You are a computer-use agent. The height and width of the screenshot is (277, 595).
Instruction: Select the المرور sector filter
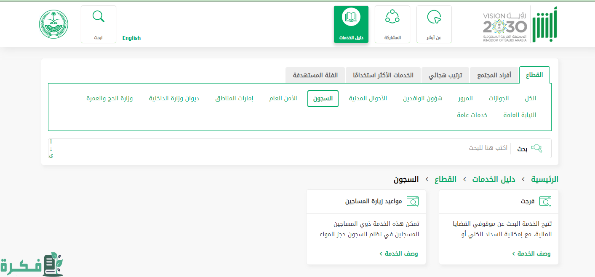[465, 98]
